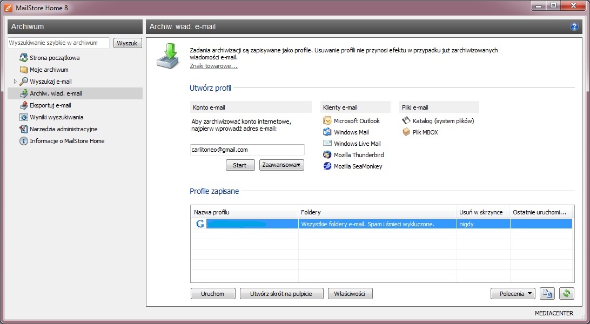Click the MEDIACENTER status bar text
This screenshot has height=324, width=590.
point(554,313)
